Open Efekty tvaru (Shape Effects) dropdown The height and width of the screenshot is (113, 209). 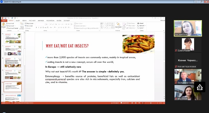click(131, 28)
